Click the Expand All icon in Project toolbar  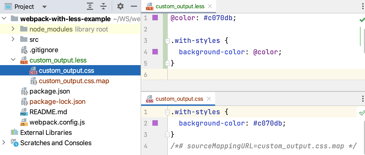coord(90,6)
